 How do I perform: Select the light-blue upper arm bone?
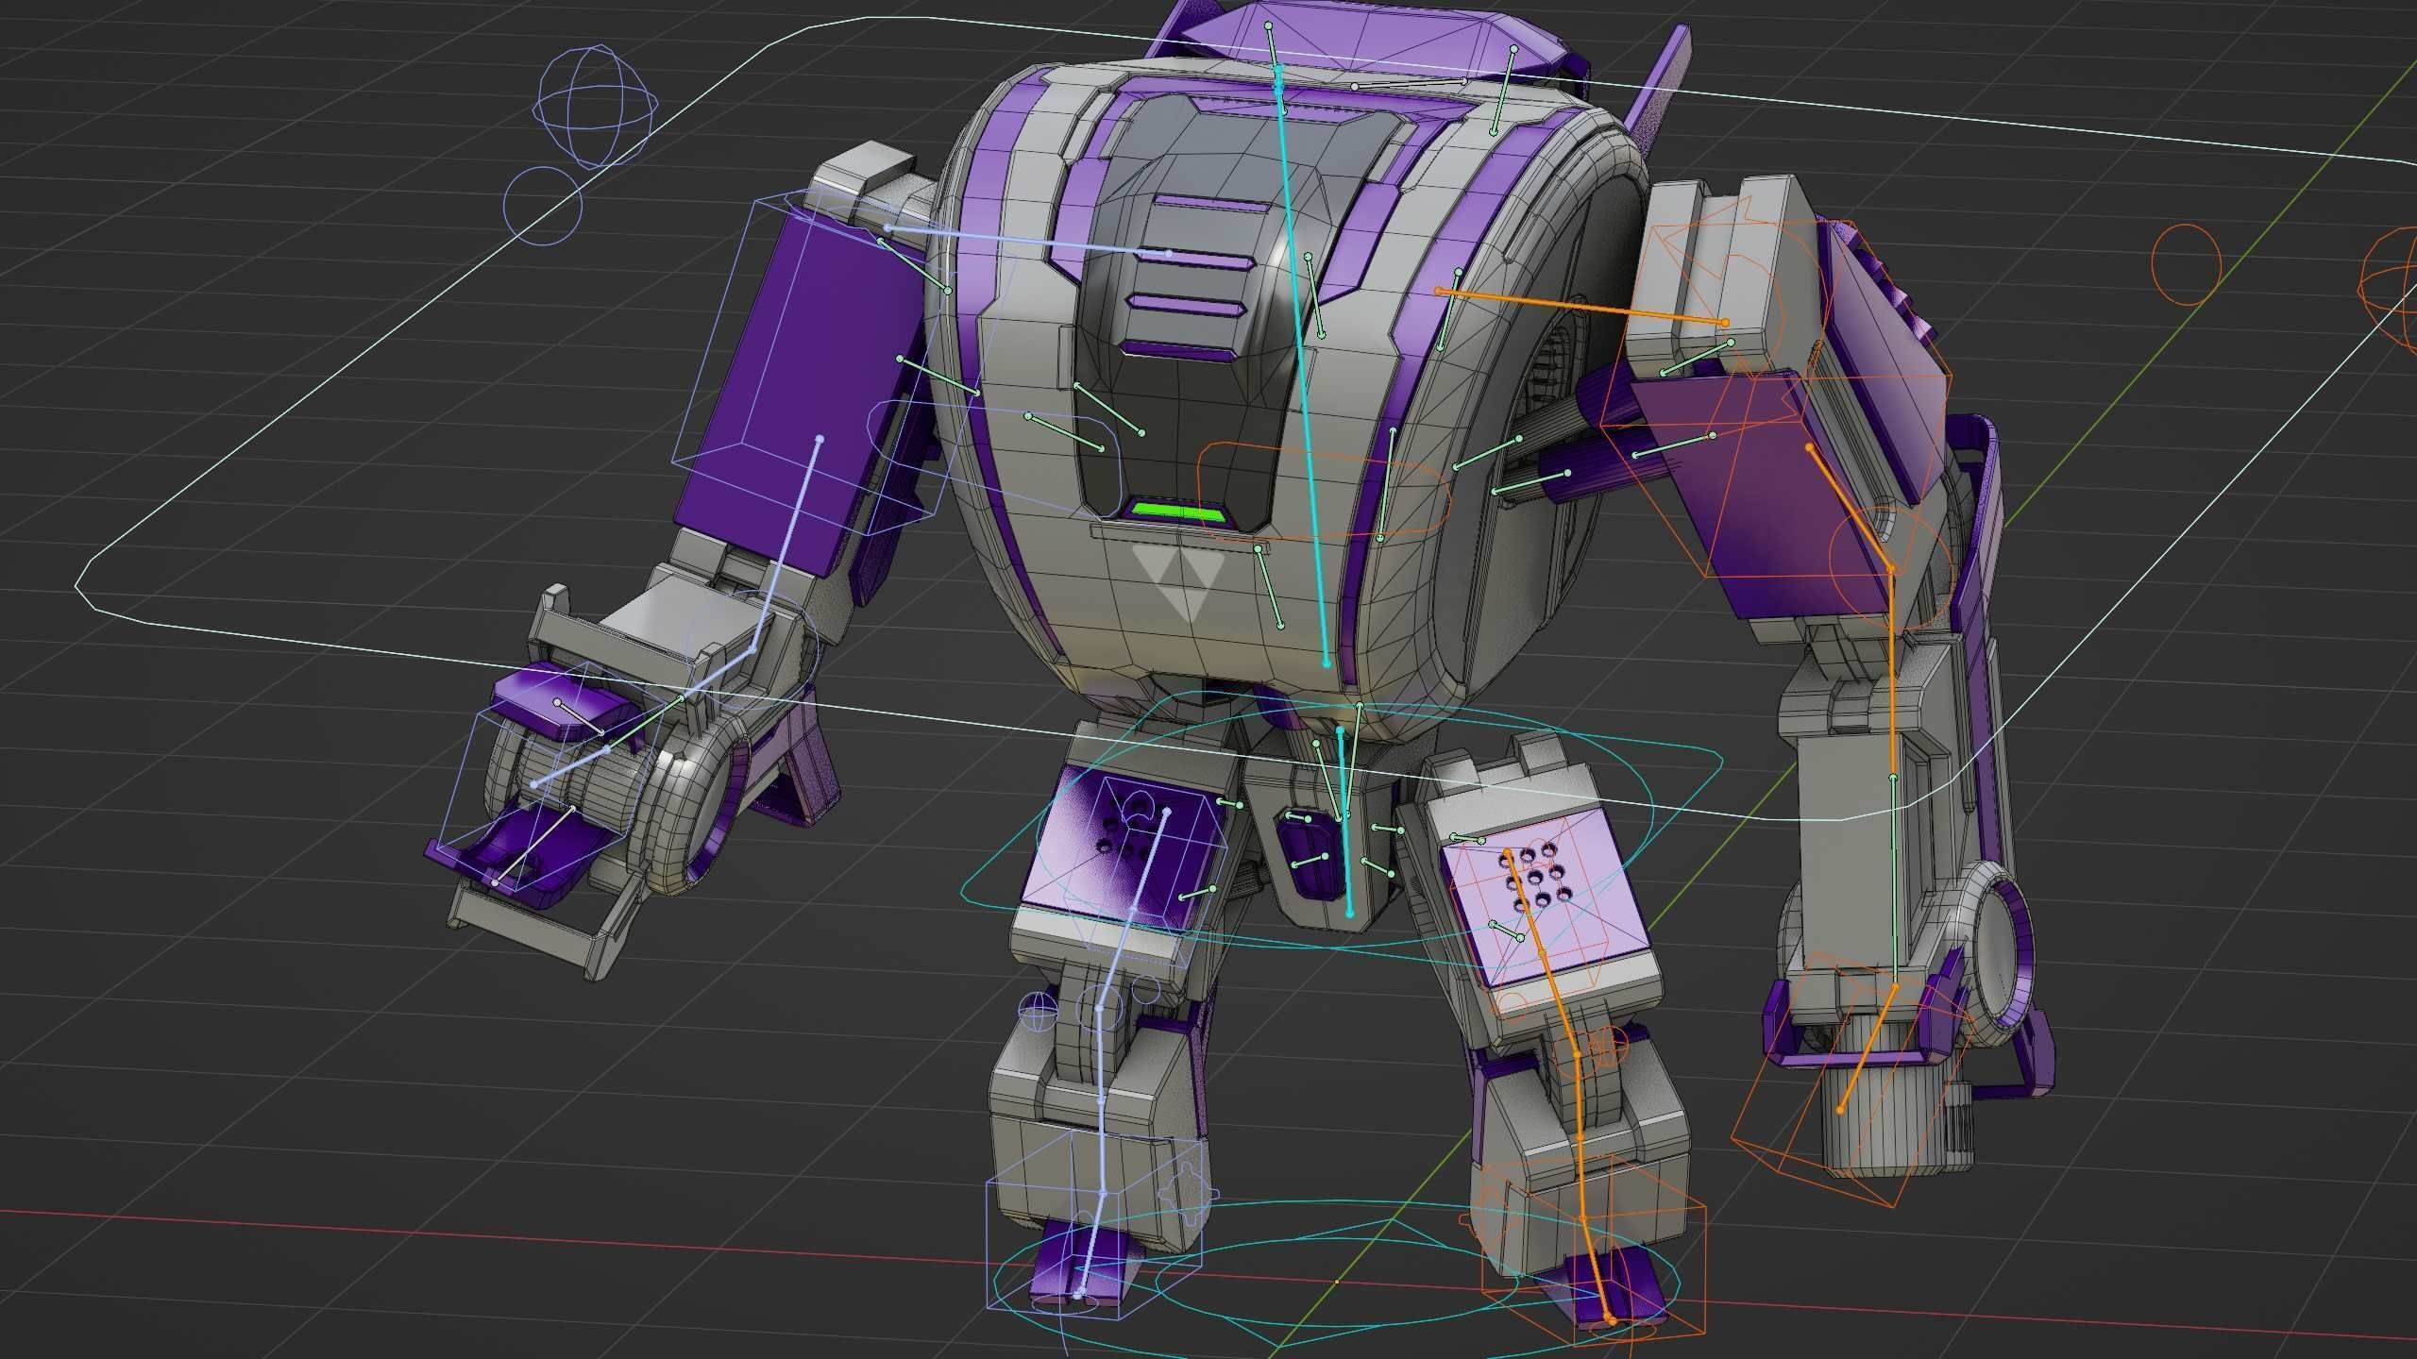(786, 545)
